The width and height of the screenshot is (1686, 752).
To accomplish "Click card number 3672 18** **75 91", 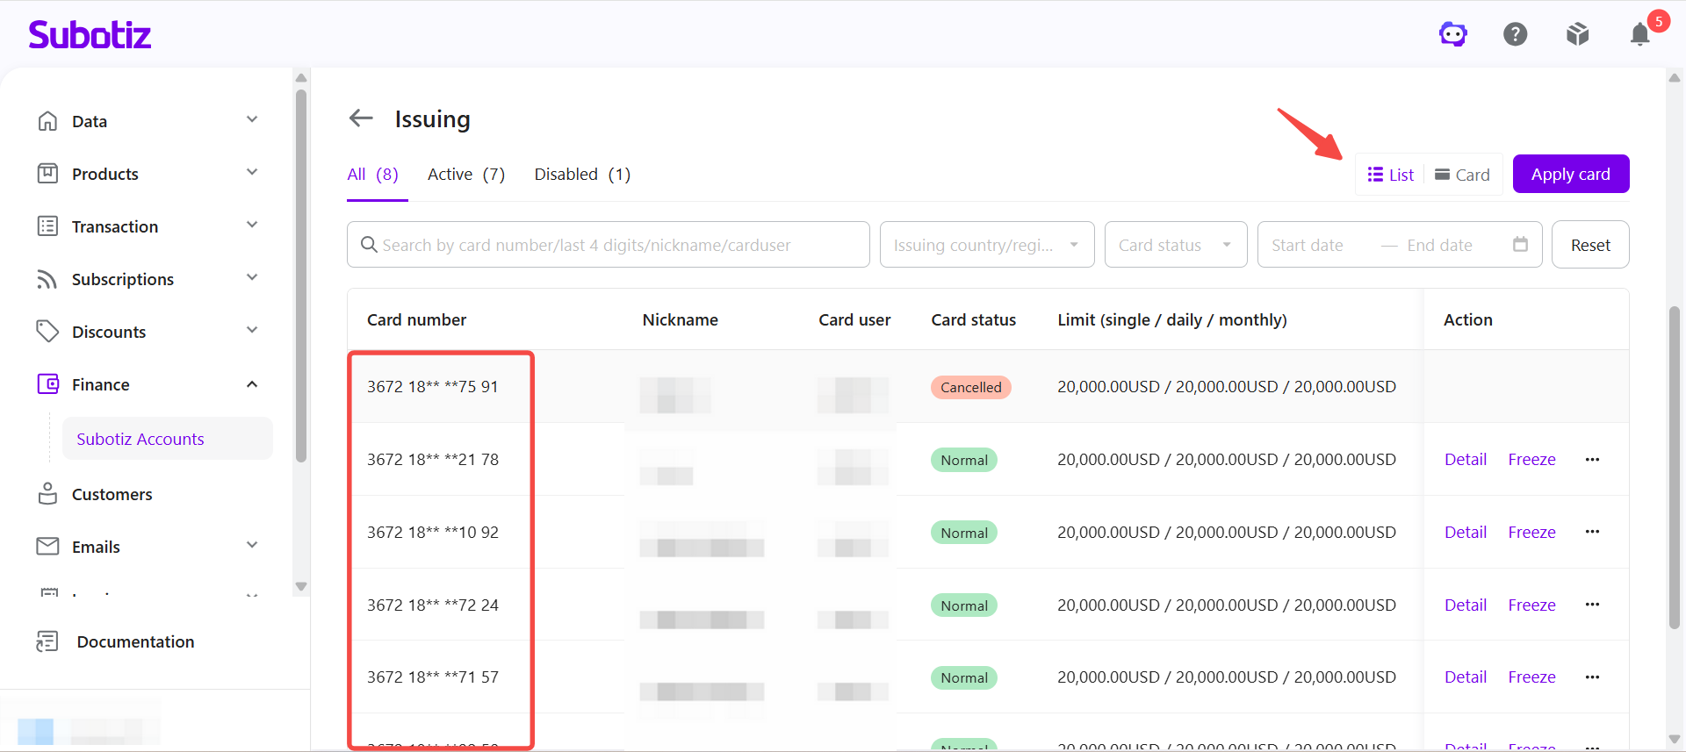I will (x=433, y=386).
